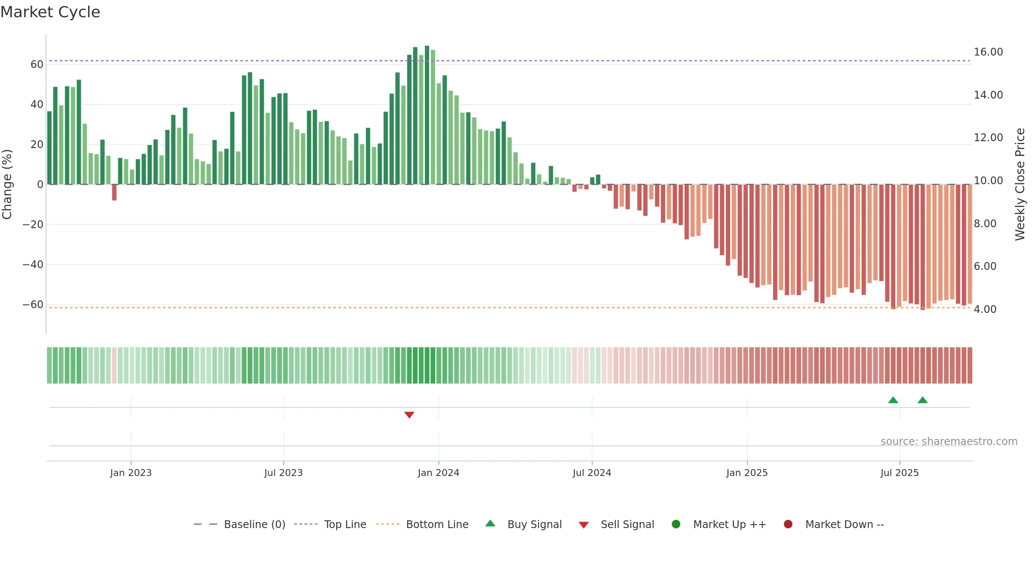Click the Weekly Close Price axis title
This screenshot has height=581, width=1032.
pyautogui.click(x=1020, y=184)
